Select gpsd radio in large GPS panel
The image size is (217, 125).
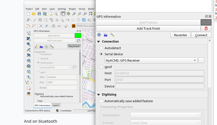101,67
